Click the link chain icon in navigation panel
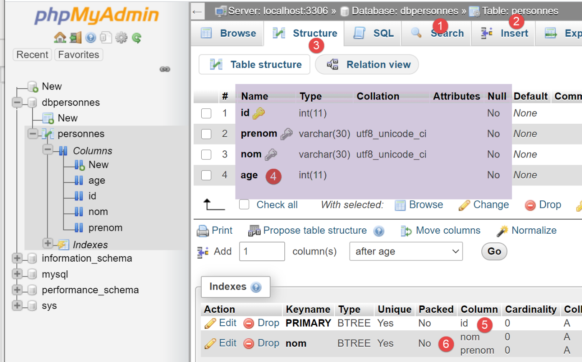 click(x=165, y=69)
